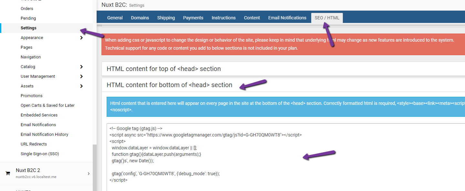Open the Domains tab

tap(140, 18)
